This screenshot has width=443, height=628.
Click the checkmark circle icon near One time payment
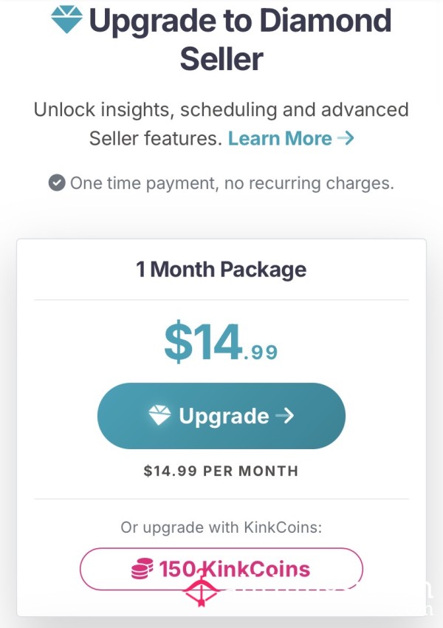click(57, 182)
